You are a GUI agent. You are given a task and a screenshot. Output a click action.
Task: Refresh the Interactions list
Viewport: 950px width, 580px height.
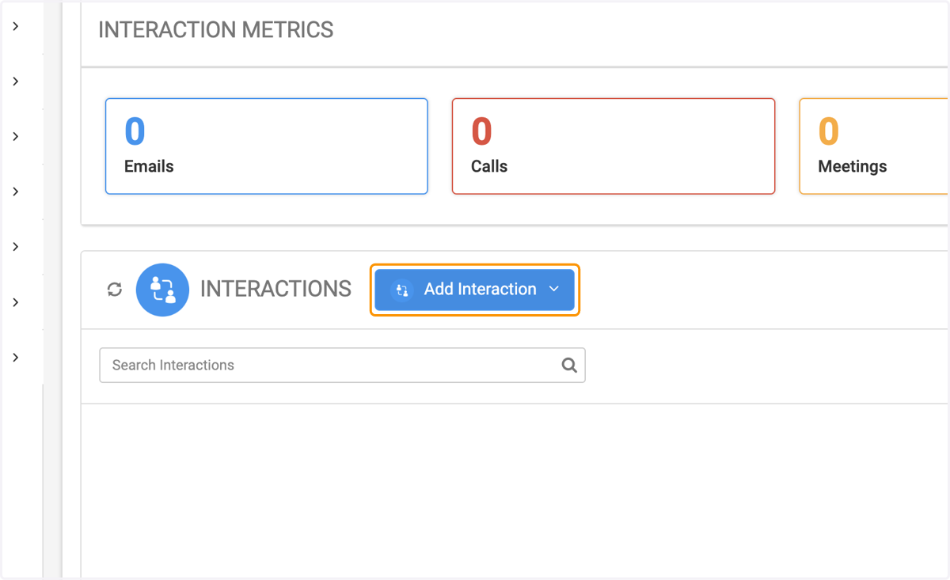(115, 290)
